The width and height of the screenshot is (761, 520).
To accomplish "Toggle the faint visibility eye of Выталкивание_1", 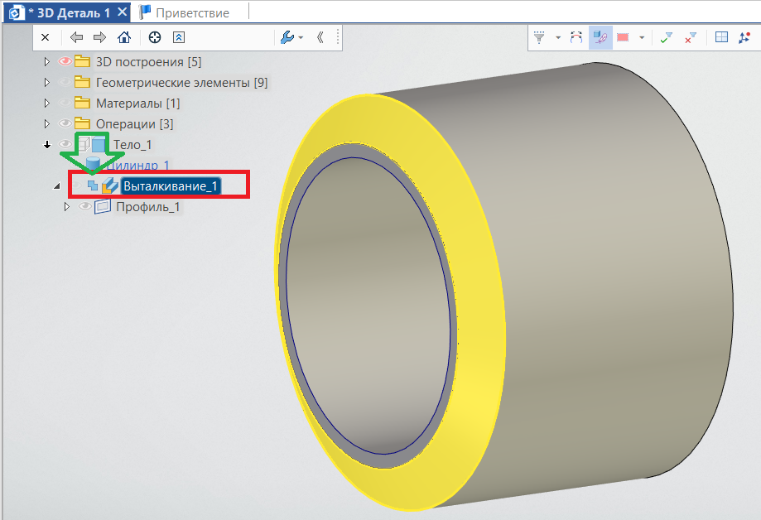I will click(77, 185).
